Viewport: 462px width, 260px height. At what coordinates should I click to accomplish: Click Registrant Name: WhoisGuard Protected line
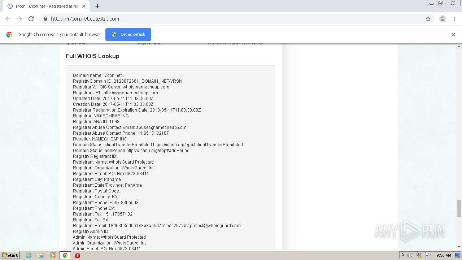113,162
